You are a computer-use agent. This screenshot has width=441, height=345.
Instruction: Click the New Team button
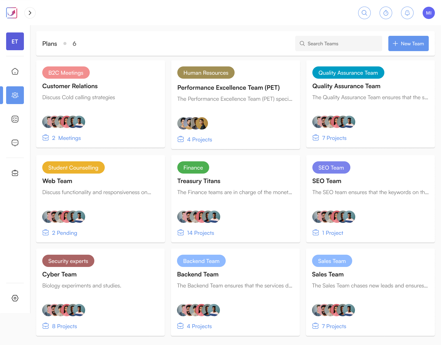[x=409, y=43]
